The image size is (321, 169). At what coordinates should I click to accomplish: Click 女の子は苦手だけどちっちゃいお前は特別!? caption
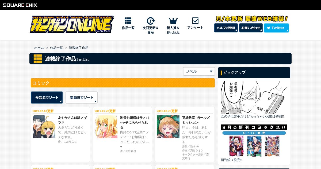point(253,116)
